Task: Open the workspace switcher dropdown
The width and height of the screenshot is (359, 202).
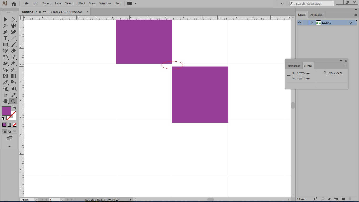Action: [x=132, y=3]
